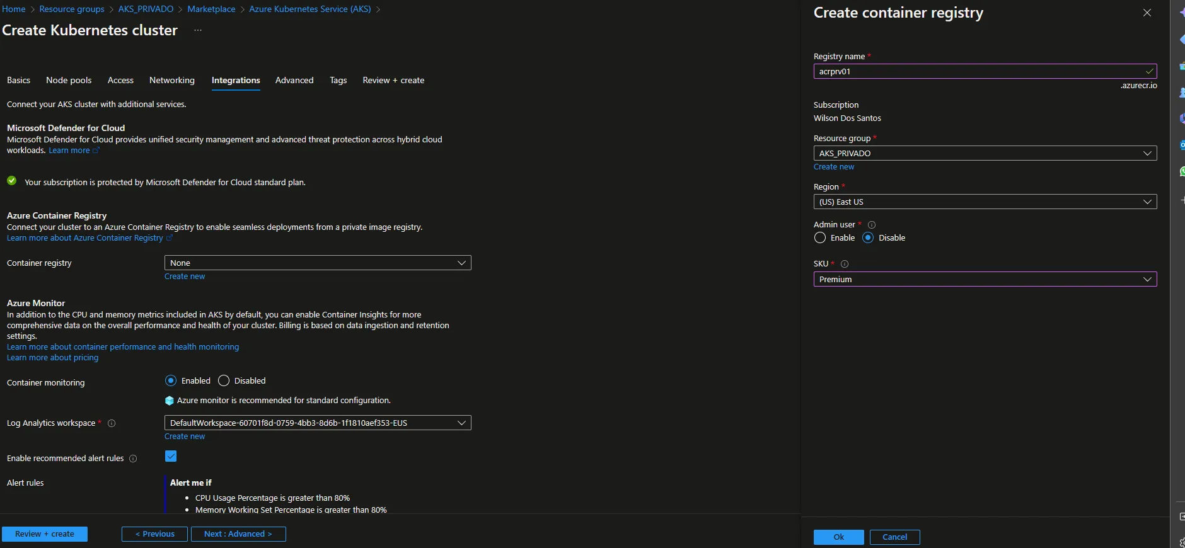
Task: Switch to the Basics tab
Action: point(18,80)
